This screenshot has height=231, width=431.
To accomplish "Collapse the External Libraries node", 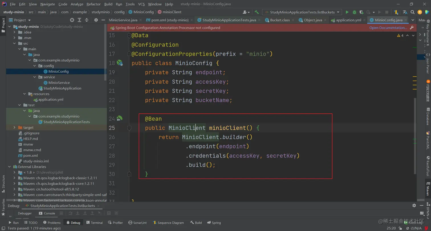I will (x=9, y=167).
